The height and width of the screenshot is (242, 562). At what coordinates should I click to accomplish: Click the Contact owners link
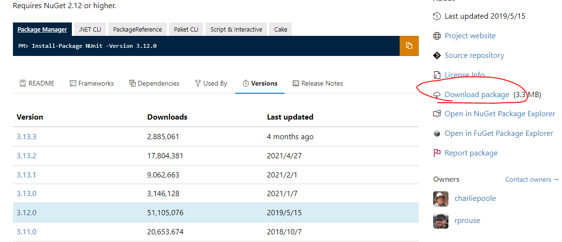(531, 179)
